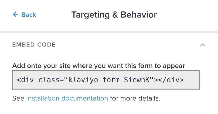218x114 pixels.
Task: Click the word 'Behavior' in the heading
Action: pos(139,15)
